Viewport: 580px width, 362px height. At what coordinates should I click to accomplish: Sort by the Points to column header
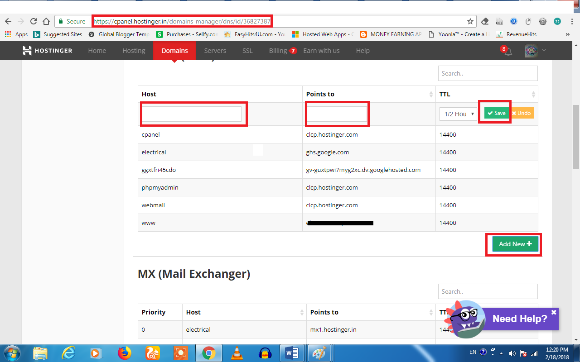[x=369, y=94]
